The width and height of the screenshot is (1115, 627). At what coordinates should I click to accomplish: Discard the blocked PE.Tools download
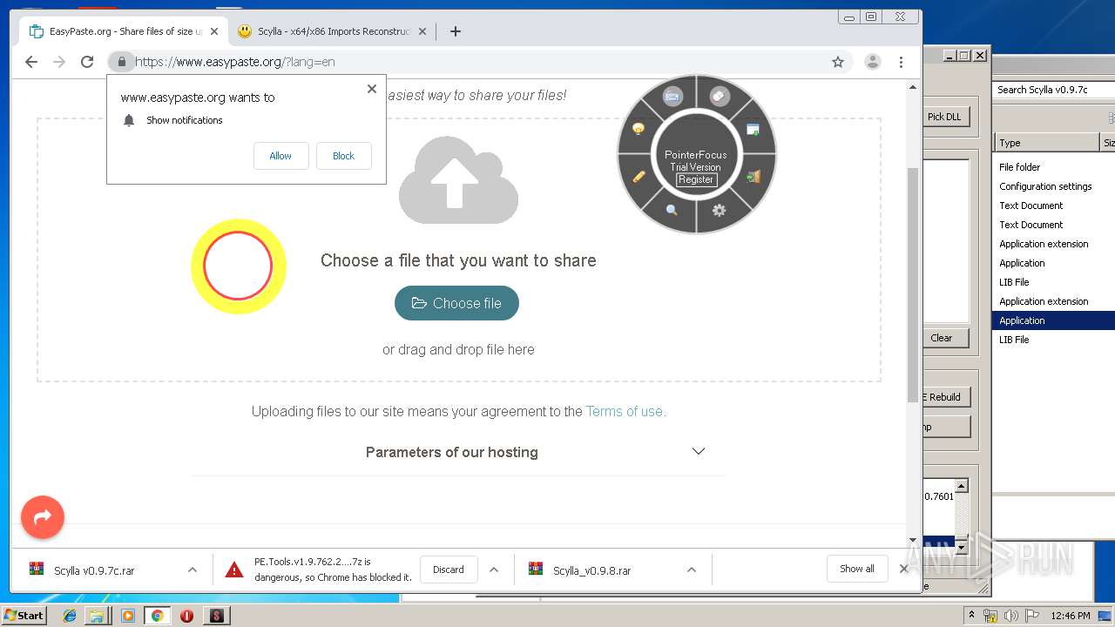point(449,570)
